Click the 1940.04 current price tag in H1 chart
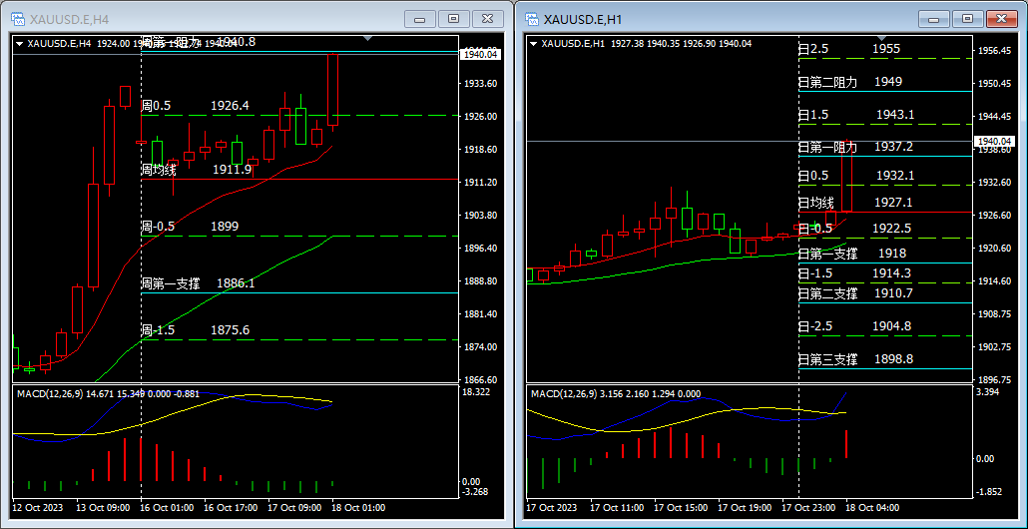 point(995,141)
